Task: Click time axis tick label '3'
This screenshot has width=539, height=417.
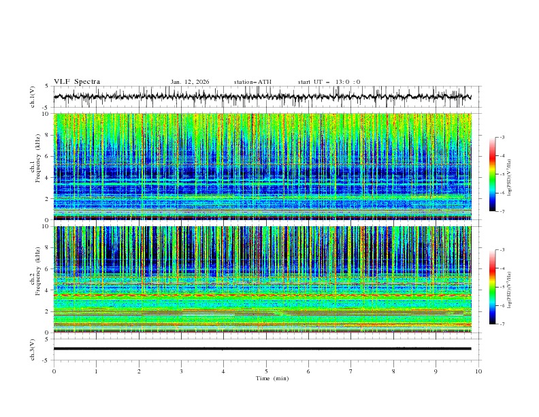Action: pos(181,371)
